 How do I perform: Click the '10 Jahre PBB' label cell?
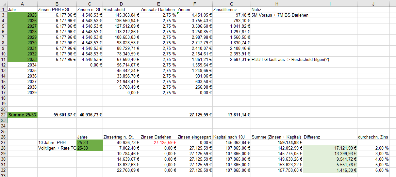coord(57,142)
